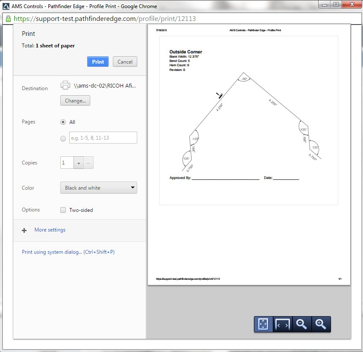Click the plus icon beside More settings

(24, 230)
